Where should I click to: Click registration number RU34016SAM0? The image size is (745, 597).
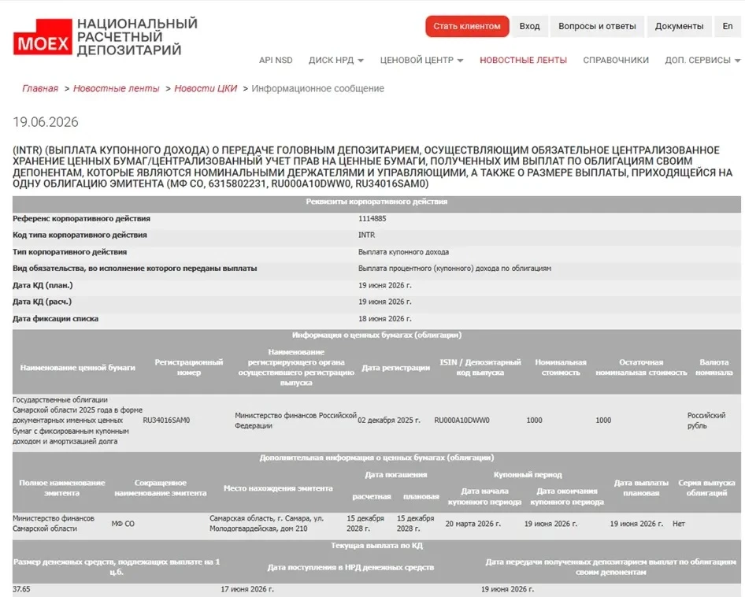pyautogui.click(x=166, y=420)
